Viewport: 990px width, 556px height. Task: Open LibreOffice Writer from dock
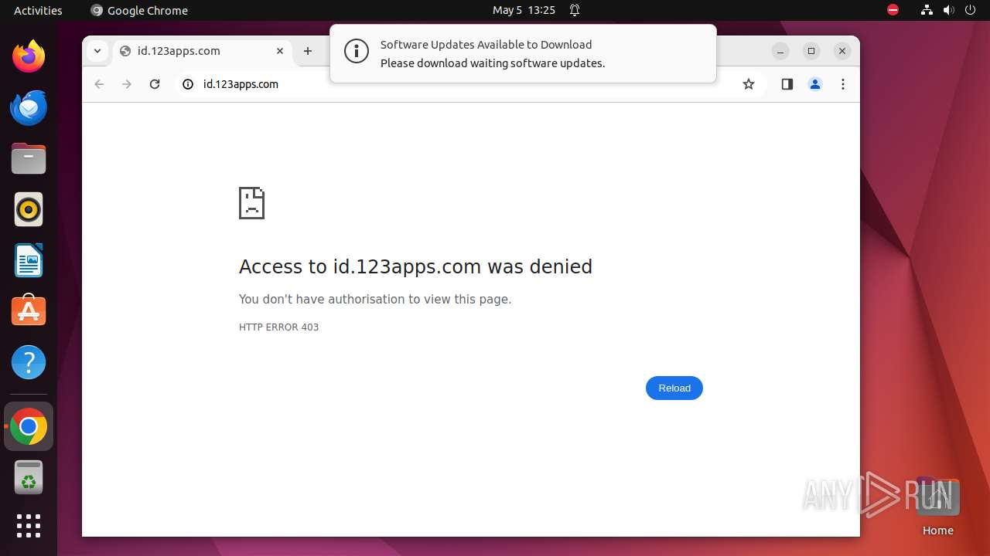[x=29, y=260]
